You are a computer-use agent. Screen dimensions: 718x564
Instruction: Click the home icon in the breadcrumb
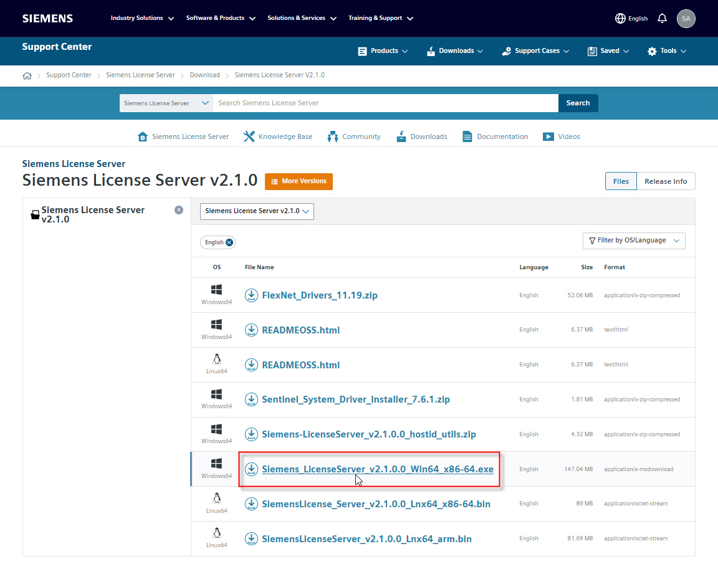coord(27,75)
